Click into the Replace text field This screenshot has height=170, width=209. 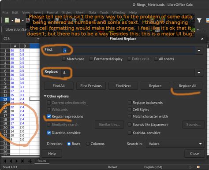tap(128, 73)
